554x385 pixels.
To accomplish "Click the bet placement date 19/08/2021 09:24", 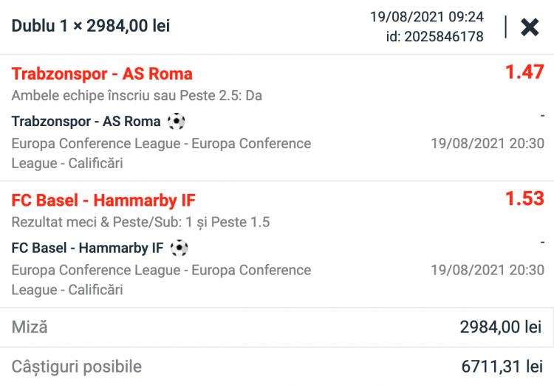I will (427, 16).
